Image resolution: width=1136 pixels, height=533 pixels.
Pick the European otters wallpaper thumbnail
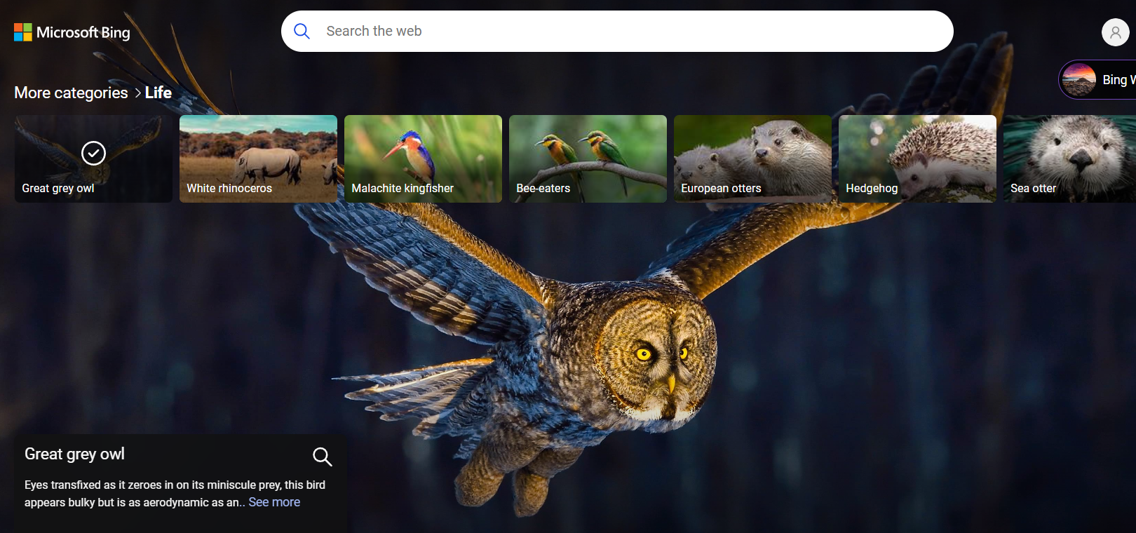click(752, 158)
